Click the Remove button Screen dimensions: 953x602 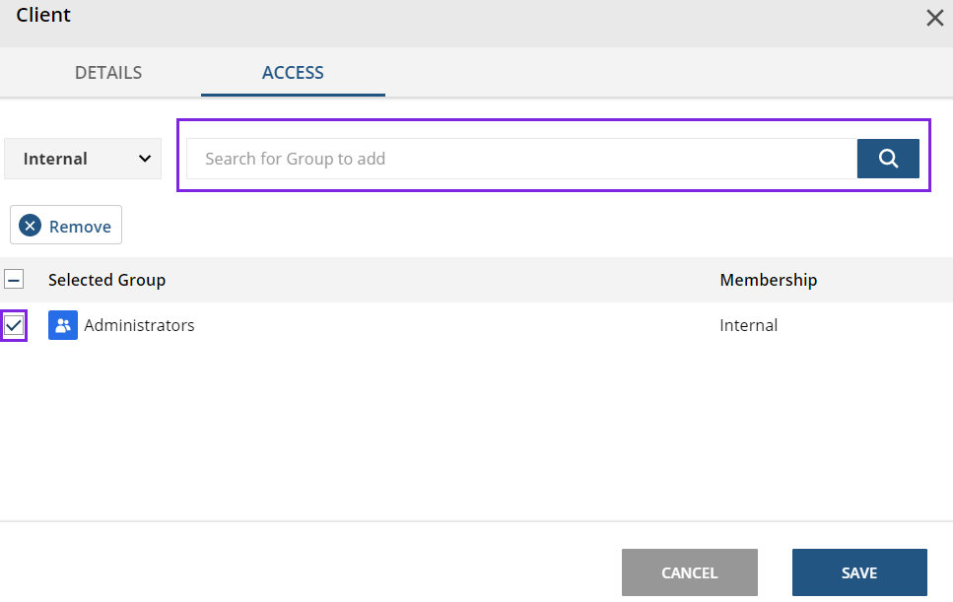(65, 225)
